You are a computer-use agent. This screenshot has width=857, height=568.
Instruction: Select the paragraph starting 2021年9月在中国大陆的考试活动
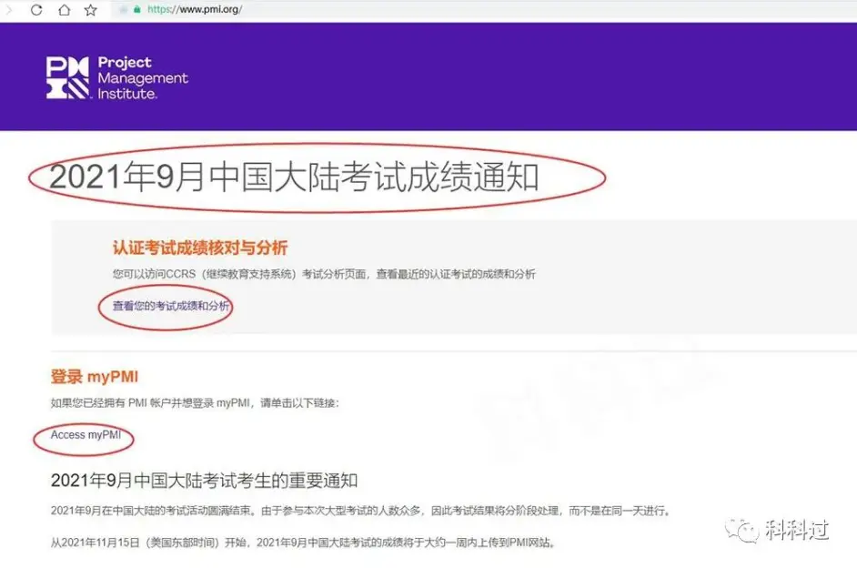[x=360, y=512]
